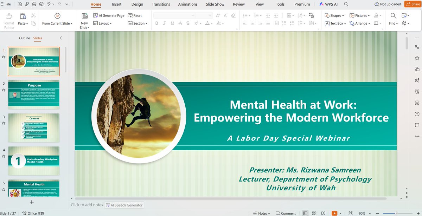Adjust the zoom slider handle

coord(396,213)
